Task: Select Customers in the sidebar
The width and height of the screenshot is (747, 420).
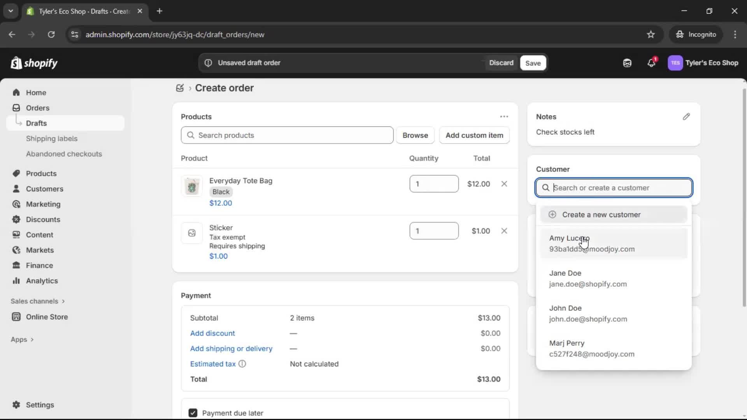Action: pyautogui.click(x=44, y=189)
